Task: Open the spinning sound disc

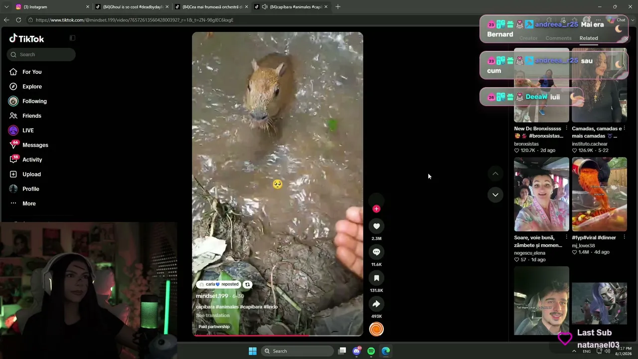Action: click(376, 329)
